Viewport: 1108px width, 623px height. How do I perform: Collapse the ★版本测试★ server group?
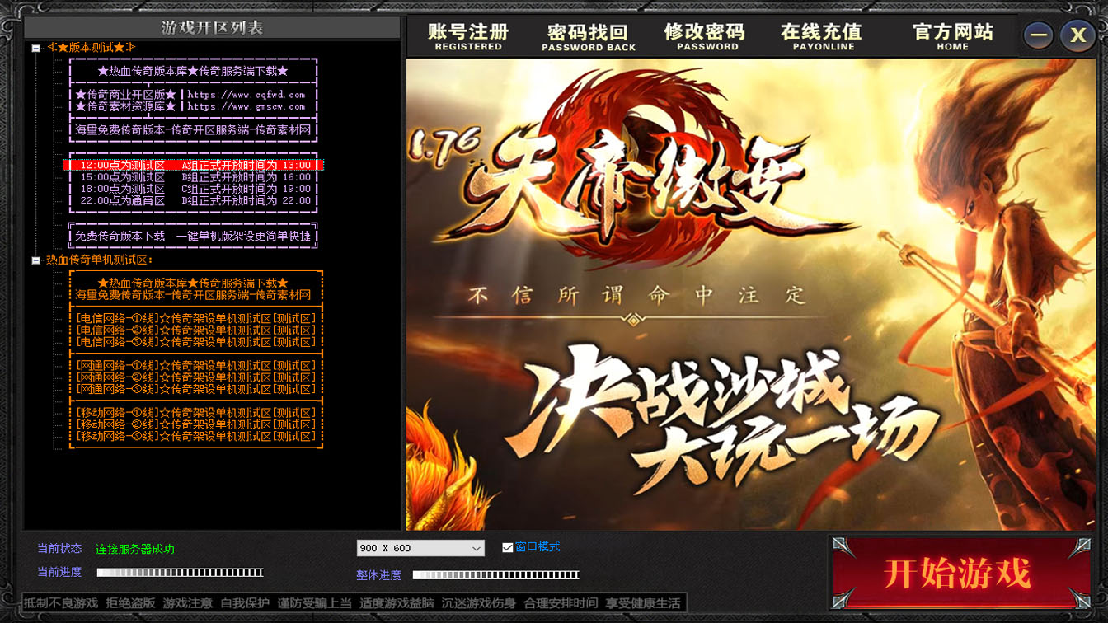click(x=36, y=49)
